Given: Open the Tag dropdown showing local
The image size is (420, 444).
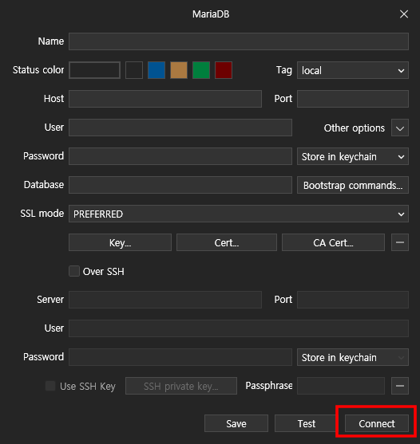Looking at the screenshot, I should 353,70.
